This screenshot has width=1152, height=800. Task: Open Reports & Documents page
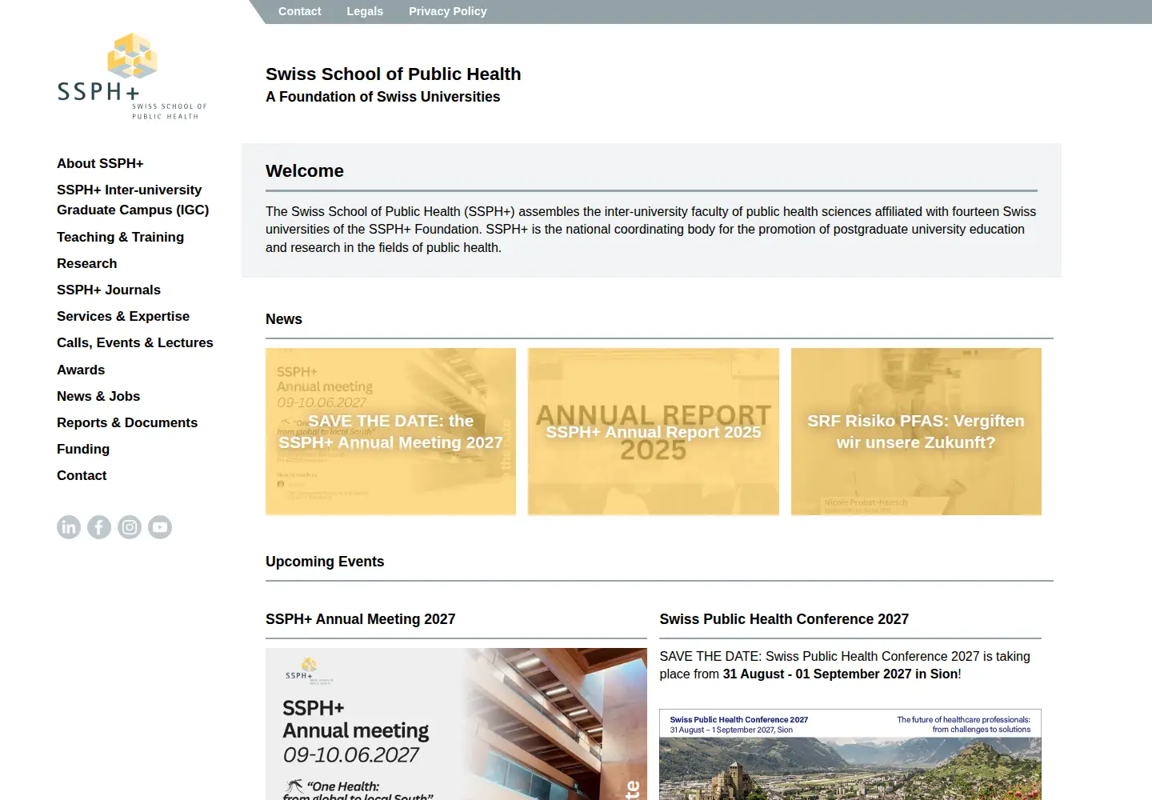coord(127,422)
